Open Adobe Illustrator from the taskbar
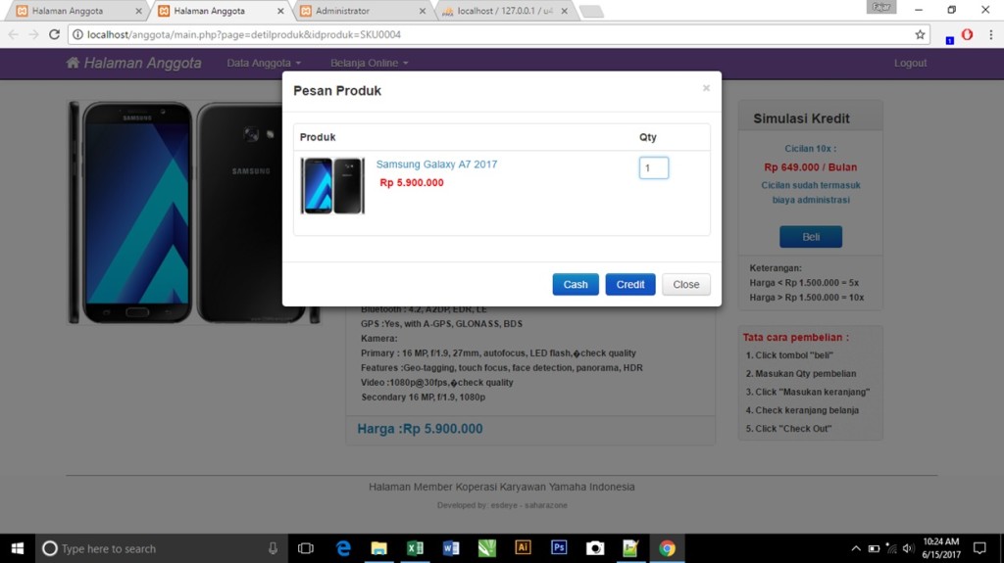Image resolution: width=1004 pixels, height=563 pixels. (x=523, y=547)
